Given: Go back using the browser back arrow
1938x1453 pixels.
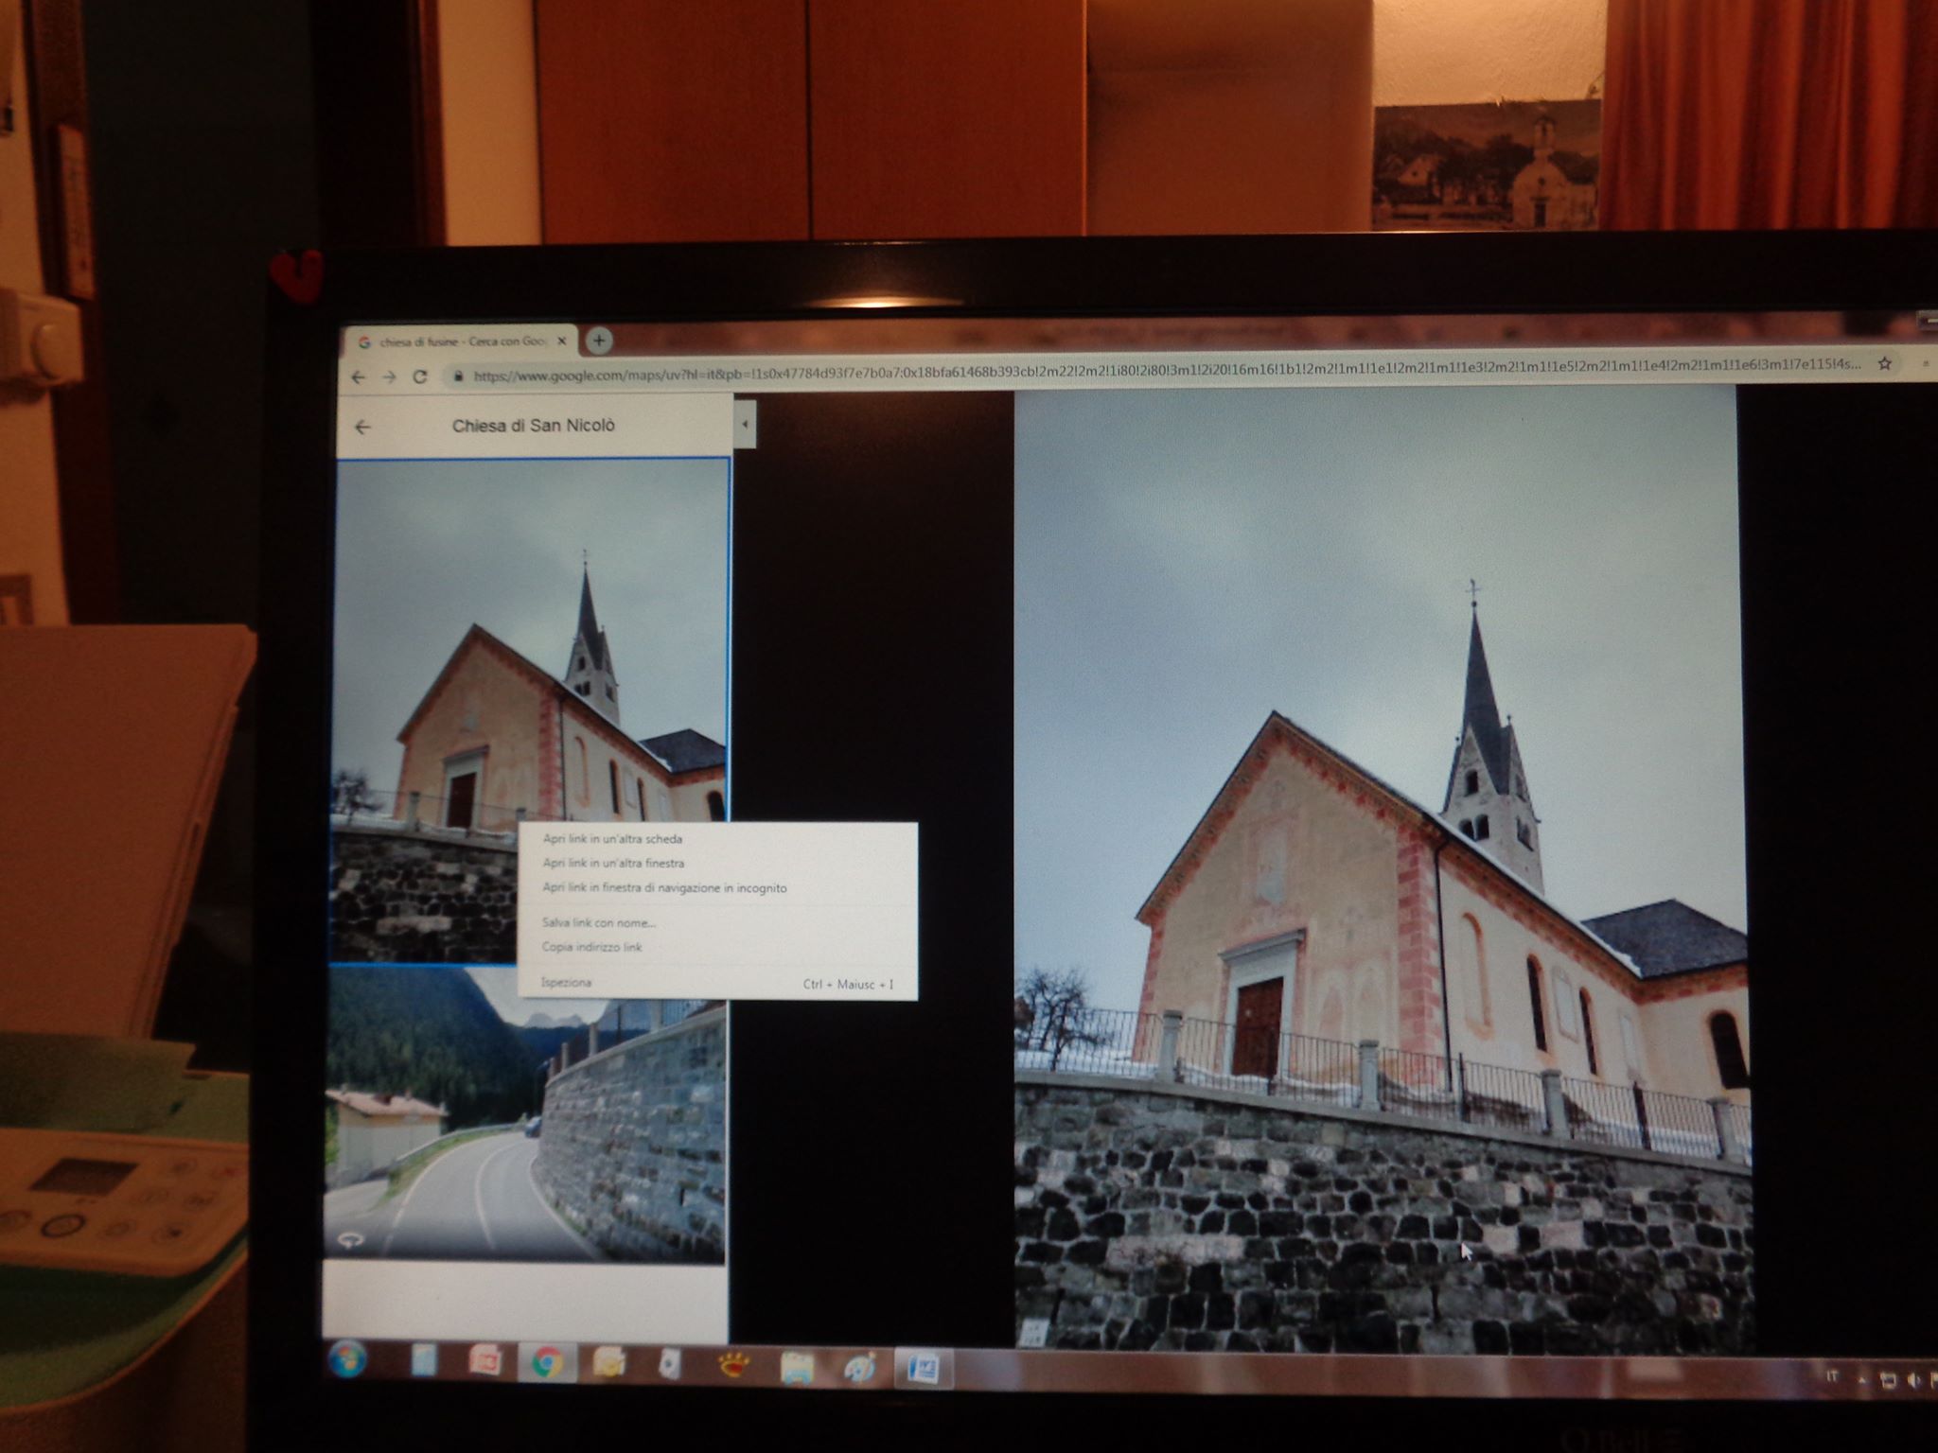Looking at the screenshot, I should (358, 376).
